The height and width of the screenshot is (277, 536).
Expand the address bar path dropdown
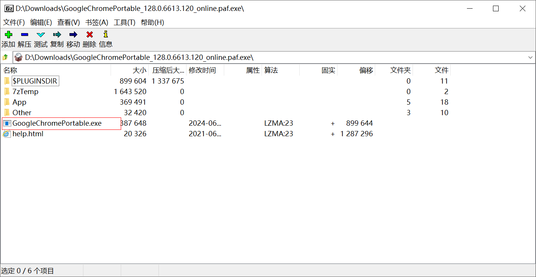(x=531, y=58)
